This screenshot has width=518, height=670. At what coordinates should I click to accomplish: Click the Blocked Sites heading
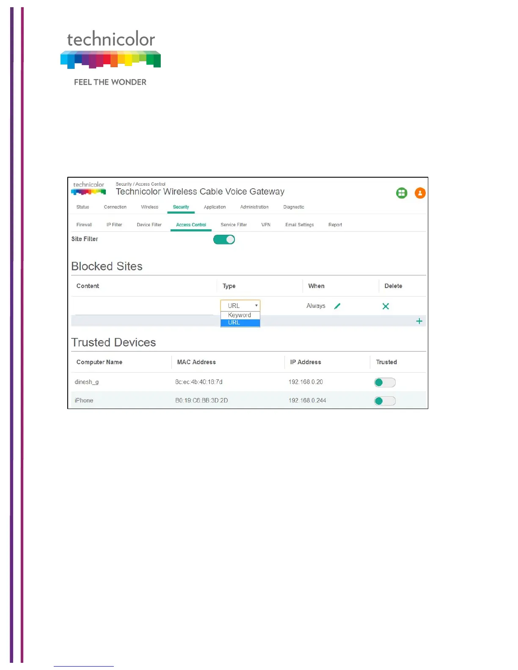107,266
